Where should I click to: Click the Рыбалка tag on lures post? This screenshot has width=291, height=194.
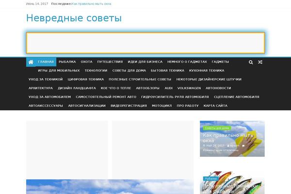(210, 178)
